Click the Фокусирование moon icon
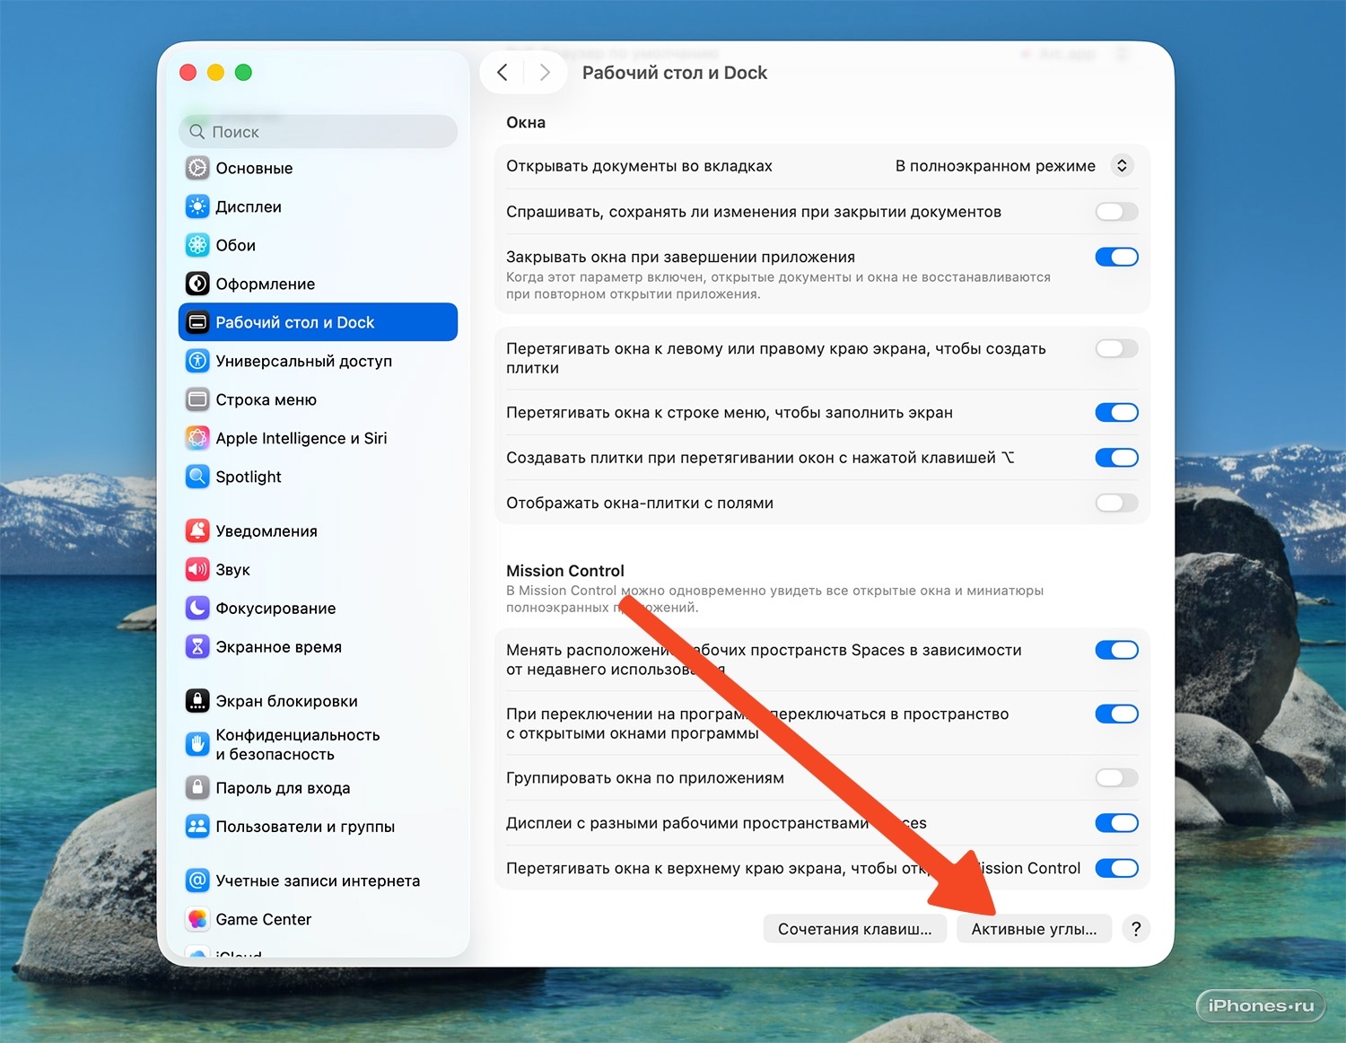This screenshot has height=1043, width=1346. tap(197, 608)
